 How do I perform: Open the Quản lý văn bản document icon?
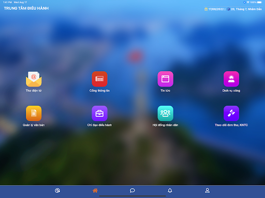pos(34,113)
